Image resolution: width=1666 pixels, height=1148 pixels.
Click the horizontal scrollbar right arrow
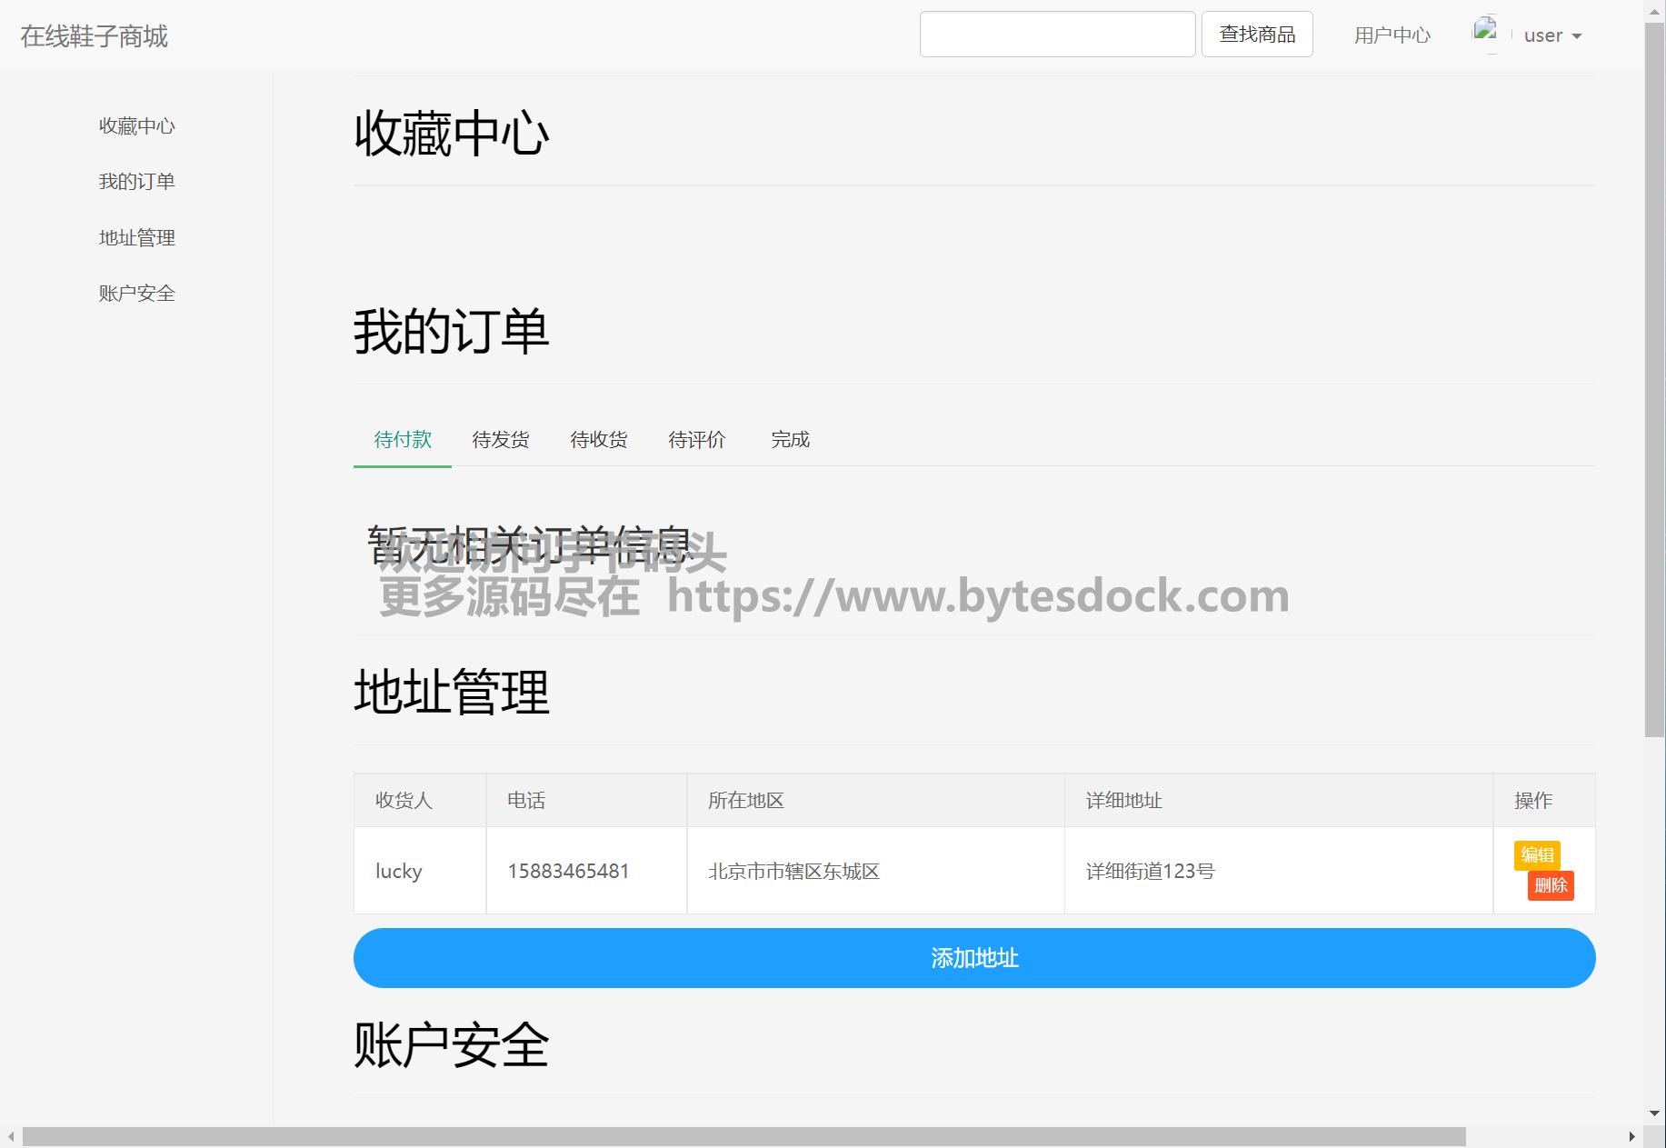coord(1631,1137)
